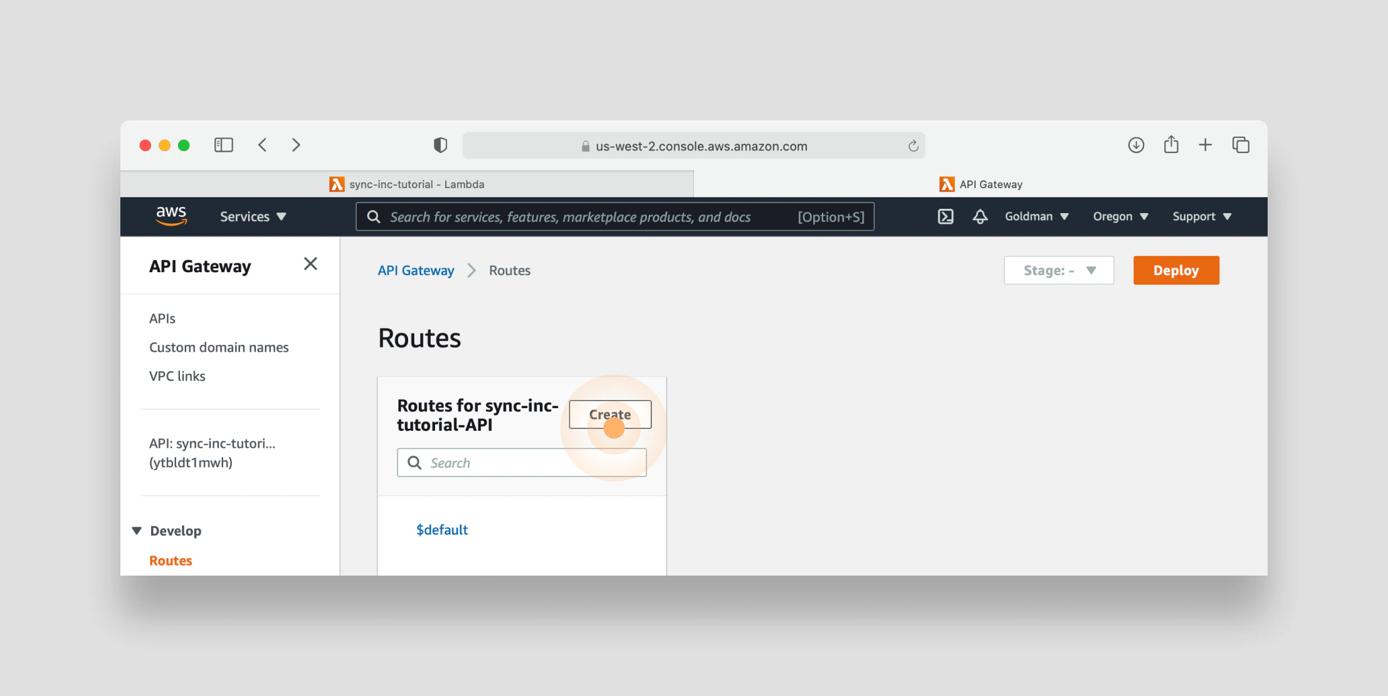Focus the routes Search field
Image resolution: width=1388 pixels, height=696 pixels.
pos(522,463)
